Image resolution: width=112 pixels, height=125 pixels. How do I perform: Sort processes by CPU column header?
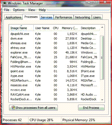pyautogui.click(x=56, y=28)
